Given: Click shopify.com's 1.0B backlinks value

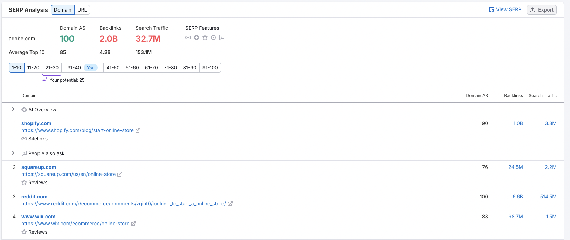Looking at the screenshot, I should coord(518,123).
